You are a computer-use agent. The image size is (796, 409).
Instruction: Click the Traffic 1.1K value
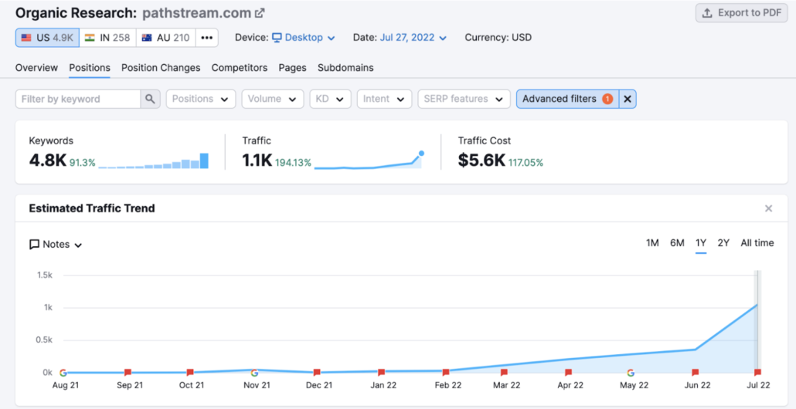257,161
